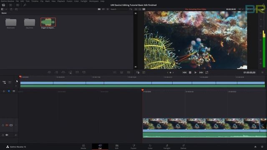Toggle timeline snapping magnet icon

click(x=4, y=91)
